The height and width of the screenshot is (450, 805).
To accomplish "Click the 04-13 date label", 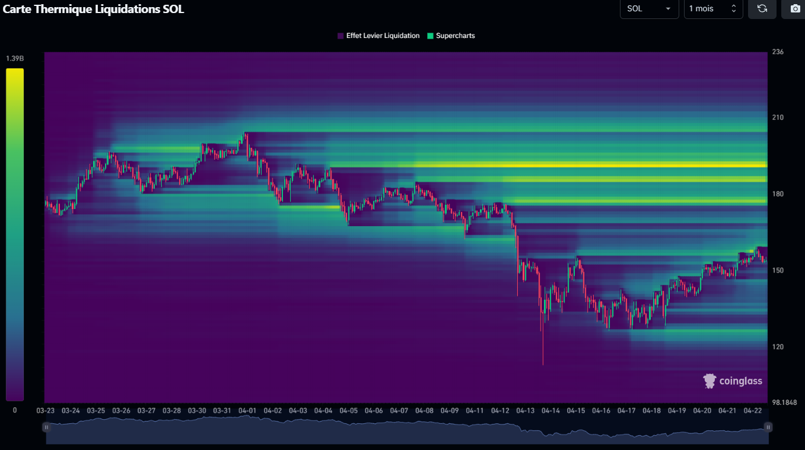I will pos(526,410).
